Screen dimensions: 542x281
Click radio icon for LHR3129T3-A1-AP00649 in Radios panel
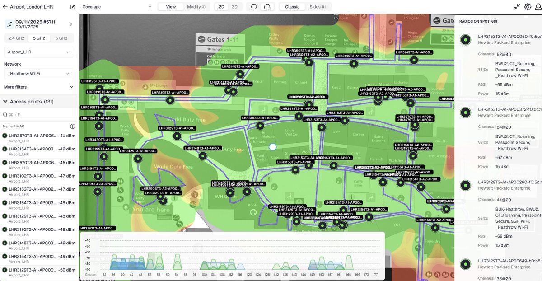465,264
